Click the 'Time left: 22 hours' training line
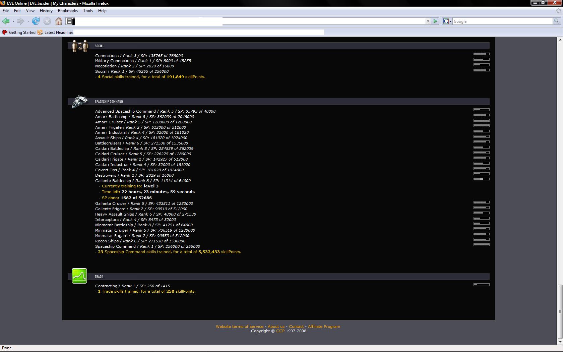The height and width of the screenshot is (352, 563). [x=148, y=192]
